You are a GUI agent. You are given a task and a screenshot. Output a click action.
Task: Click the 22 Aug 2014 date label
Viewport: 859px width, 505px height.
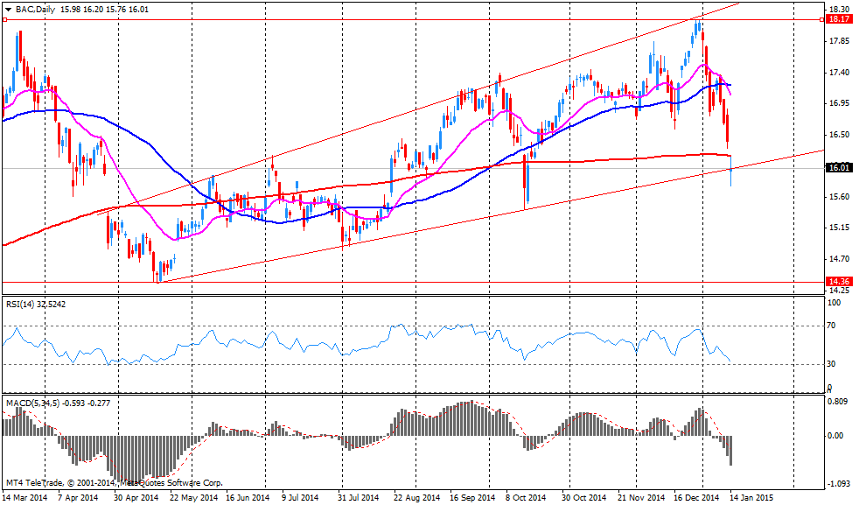[417, 497]
